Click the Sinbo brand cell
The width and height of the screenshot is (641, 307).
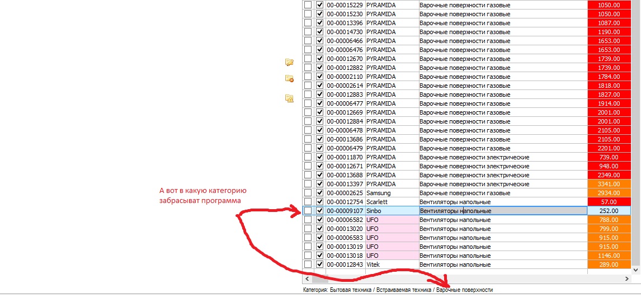point(392,211)
